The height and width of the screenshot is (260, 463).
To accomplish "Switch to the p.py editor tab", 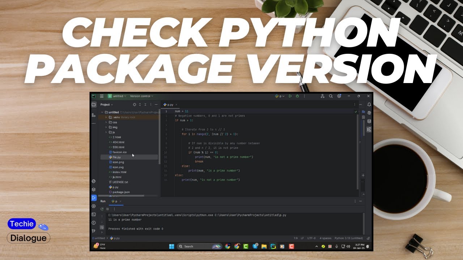I will (x=170, y=105).
